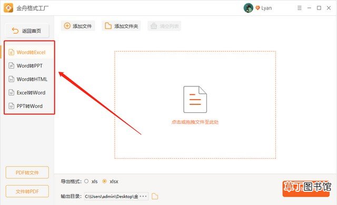This screenshot has height=205, width=337.
Task: Open the output folder icon
Action: [155, 196]
